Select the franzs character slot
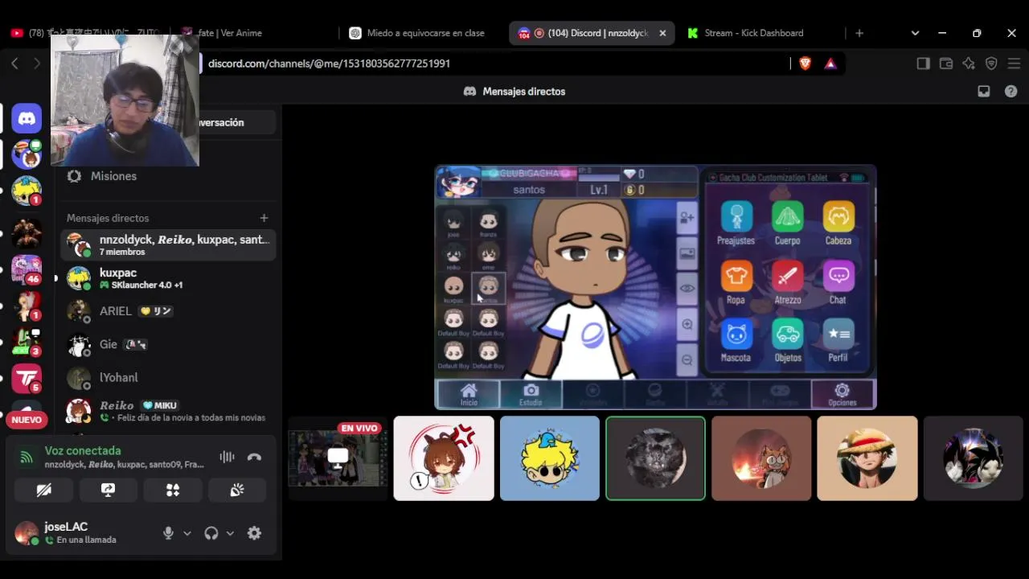 (489, 223)
